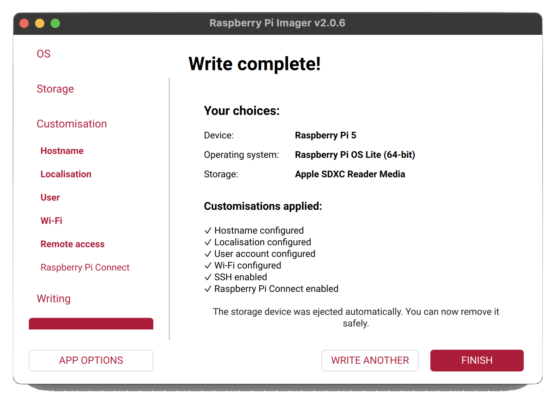Open the Wi-Fi customisation entry
Screen dimensions: 558x394
tap(51, 221)
